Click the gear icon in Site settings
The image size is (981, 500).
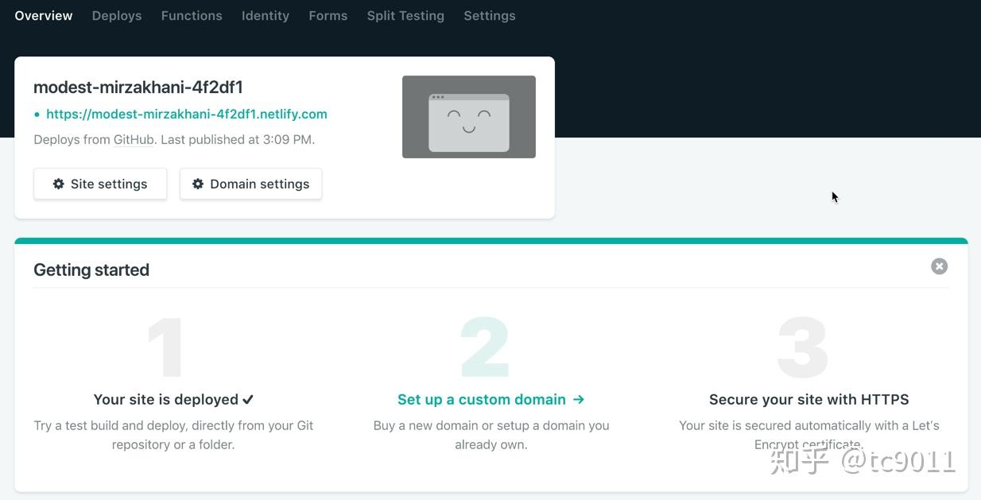coord(58,184)
